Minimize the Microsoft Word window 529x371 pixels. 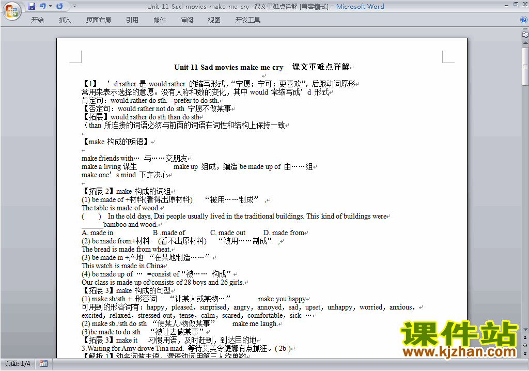(x=506, y=5)
